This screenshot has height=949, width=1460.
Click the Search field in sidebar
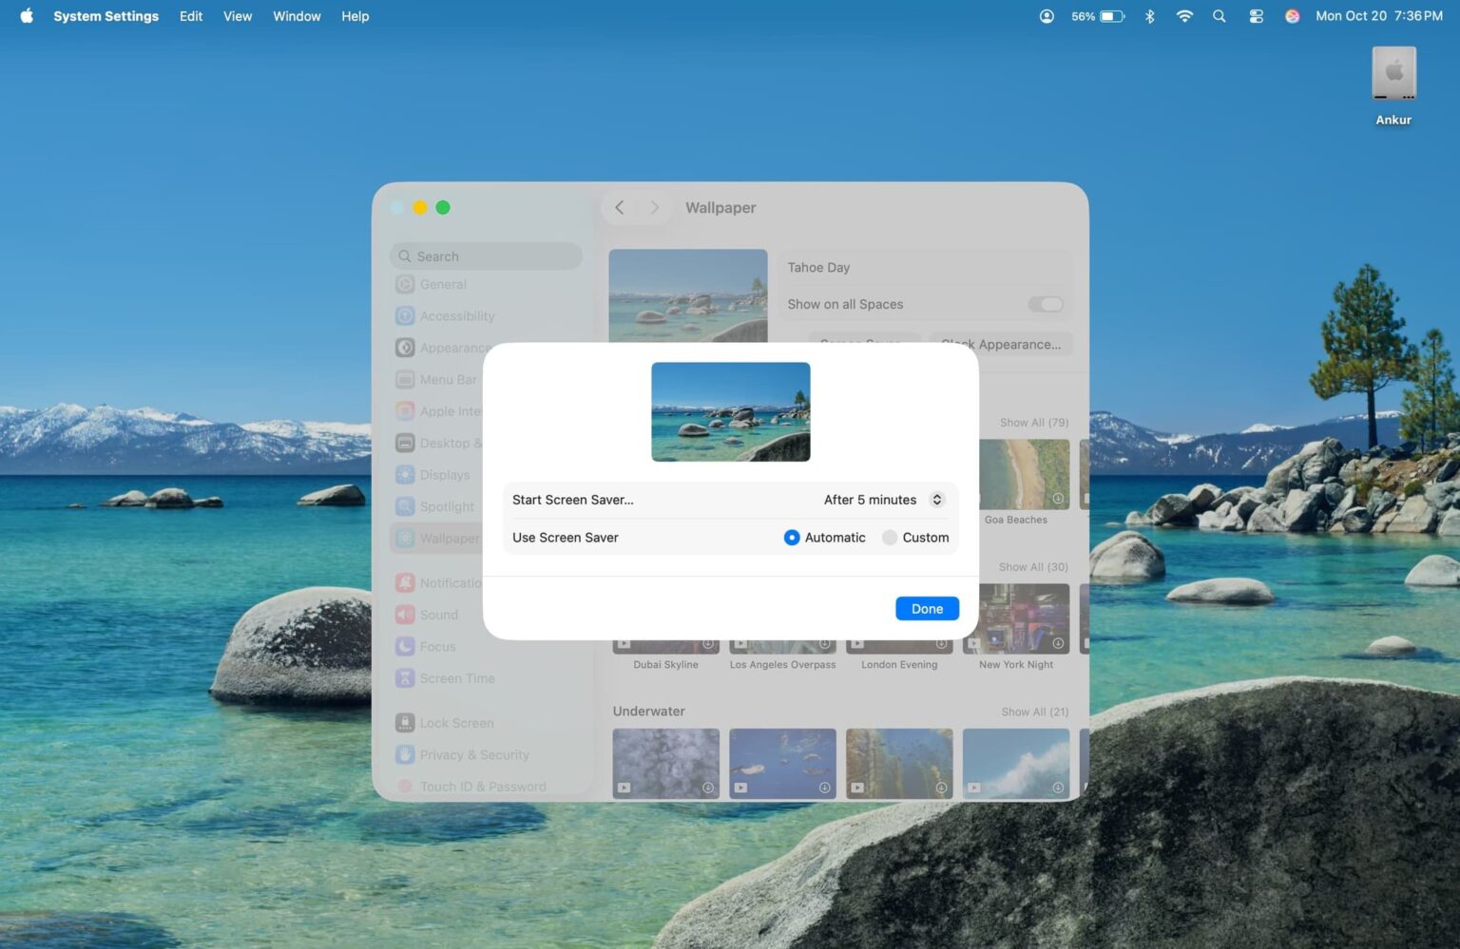(487, 256)
